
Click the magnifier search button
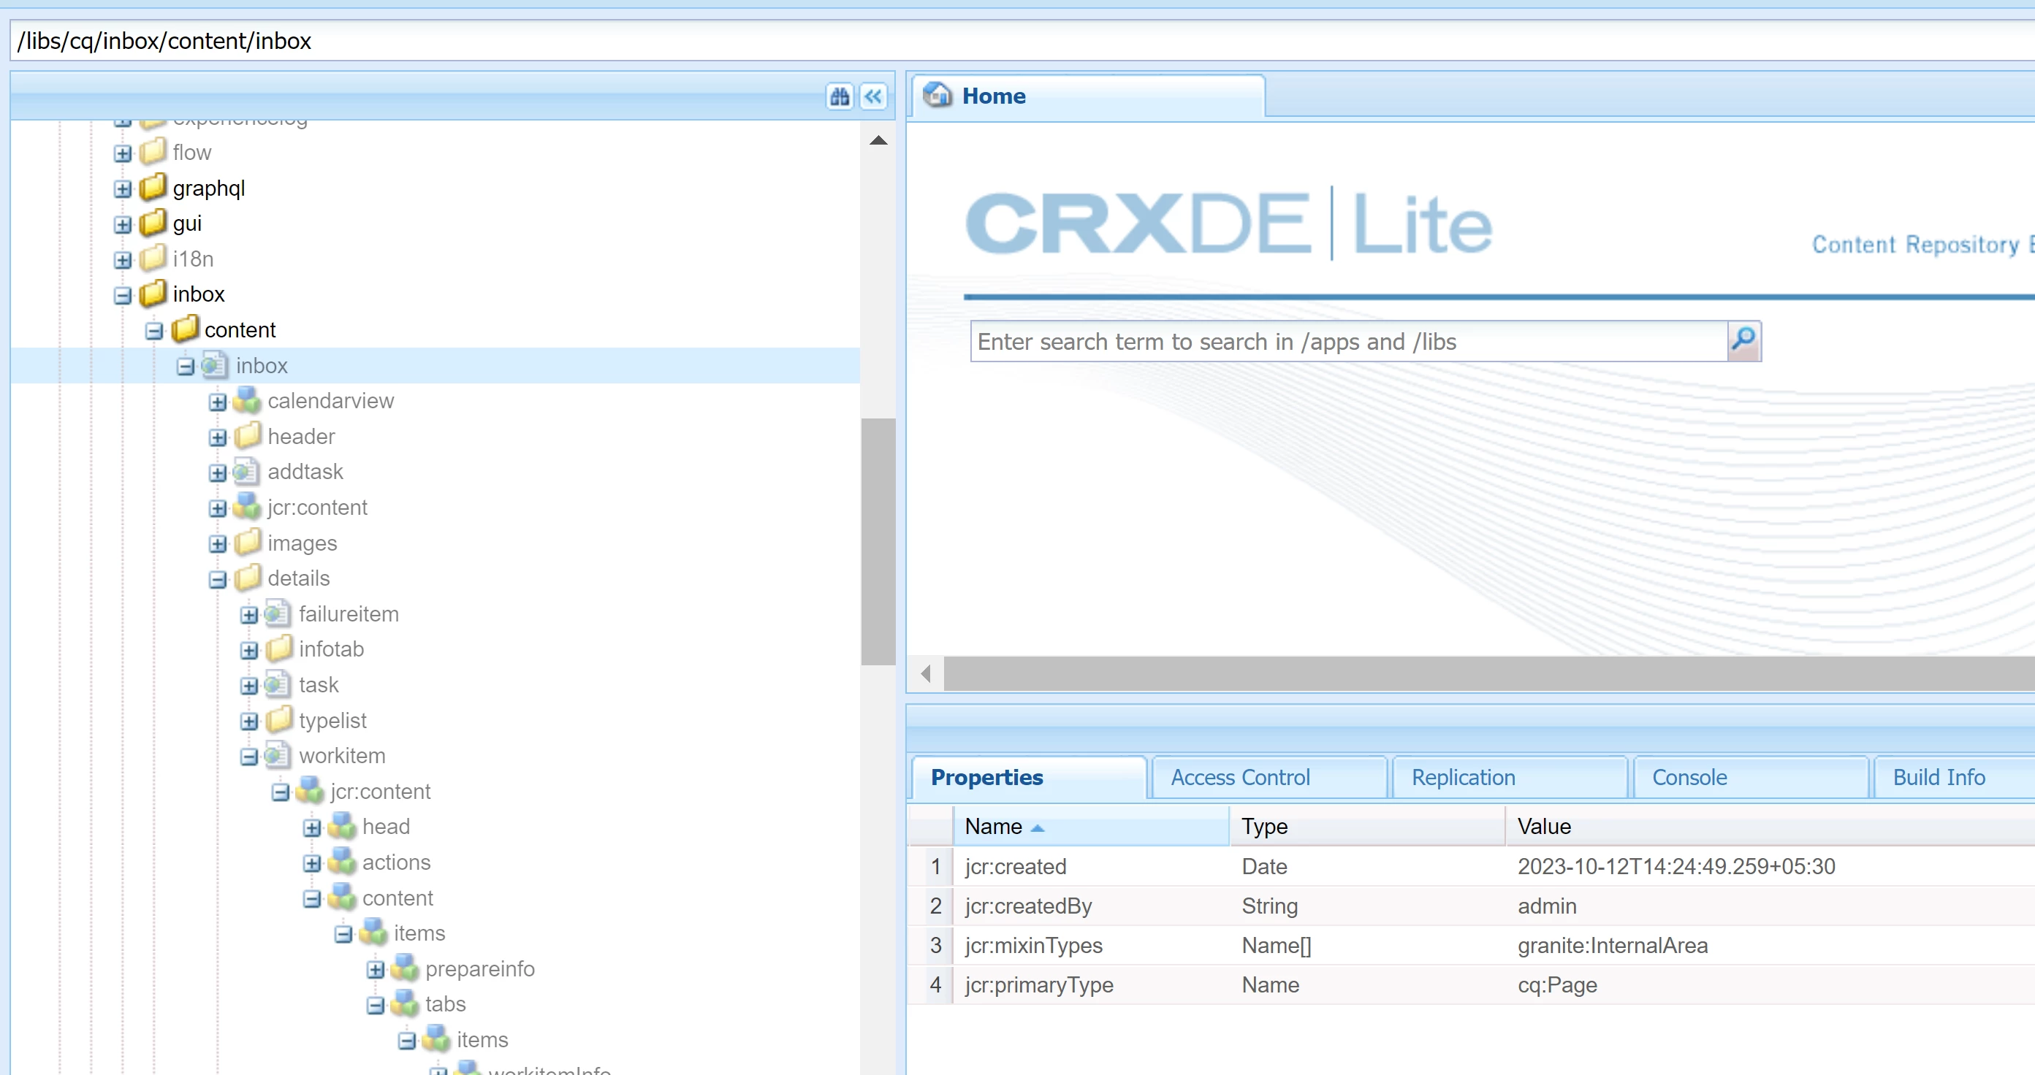click(x=1743, y=341)
